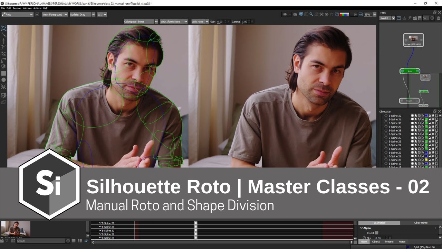
Task: Click the invert icon for B-Spline 30
Action: coord(419,123)
